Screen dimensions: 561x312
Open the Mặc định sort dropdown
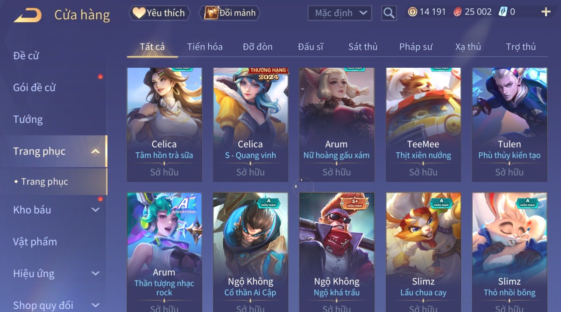[340, 13]
